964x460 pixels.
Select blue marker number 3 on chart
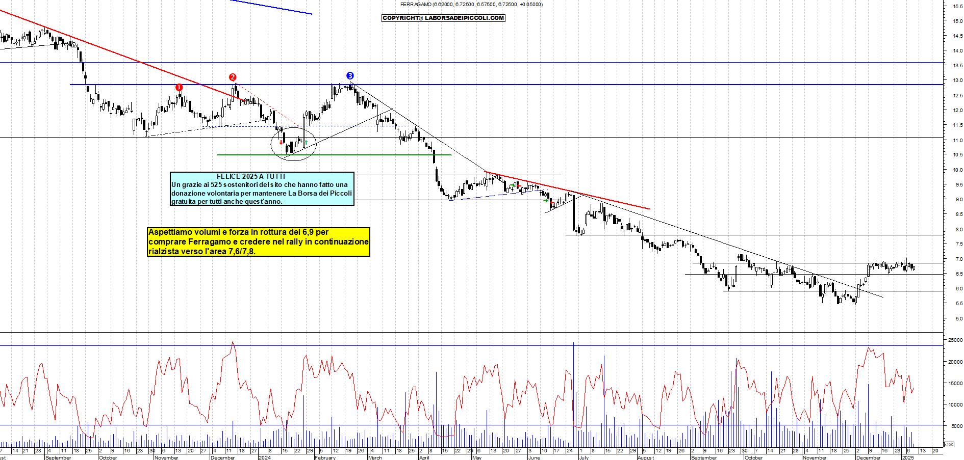pyautogui.click(x=350, y=76)
